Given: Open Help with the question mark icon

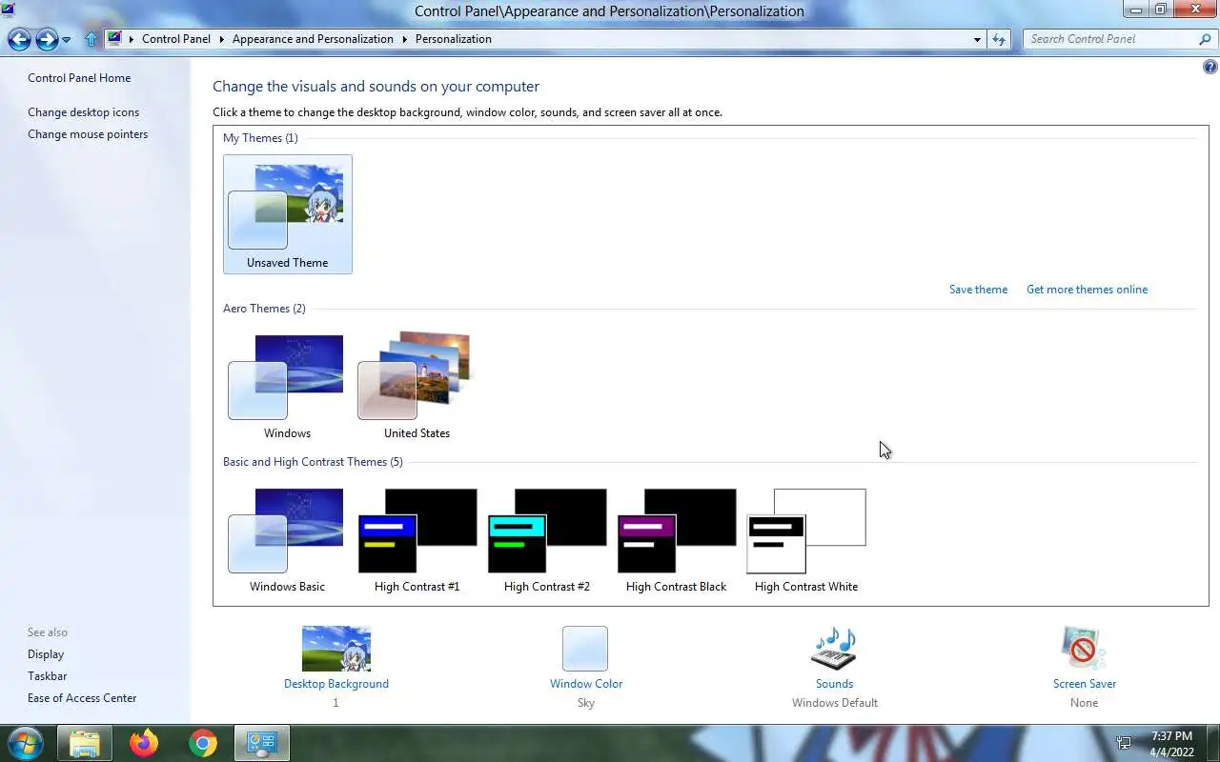Looking at the screenshot, I should [x=1210, y=67].
